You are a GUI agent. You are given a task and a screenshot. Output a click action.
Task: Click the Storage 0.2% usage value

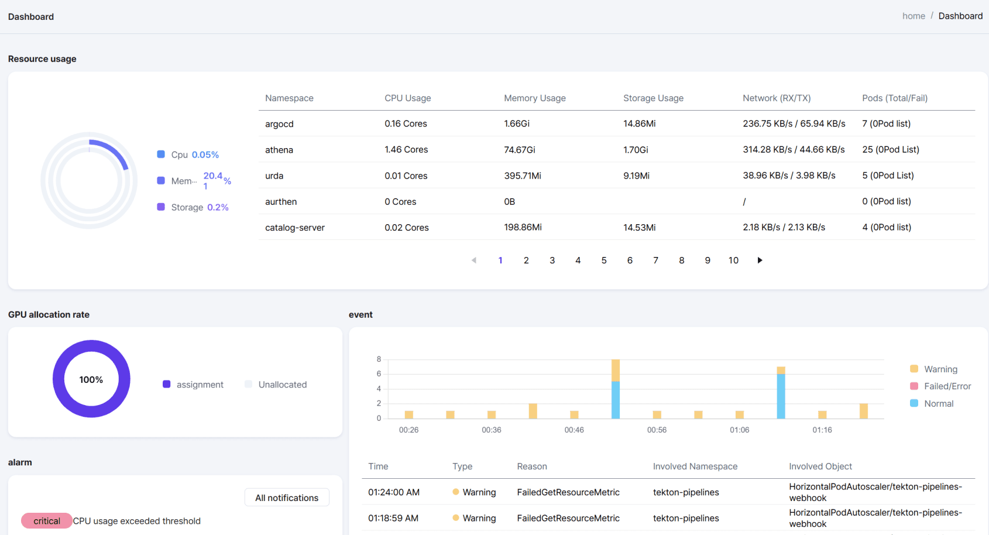218,207
